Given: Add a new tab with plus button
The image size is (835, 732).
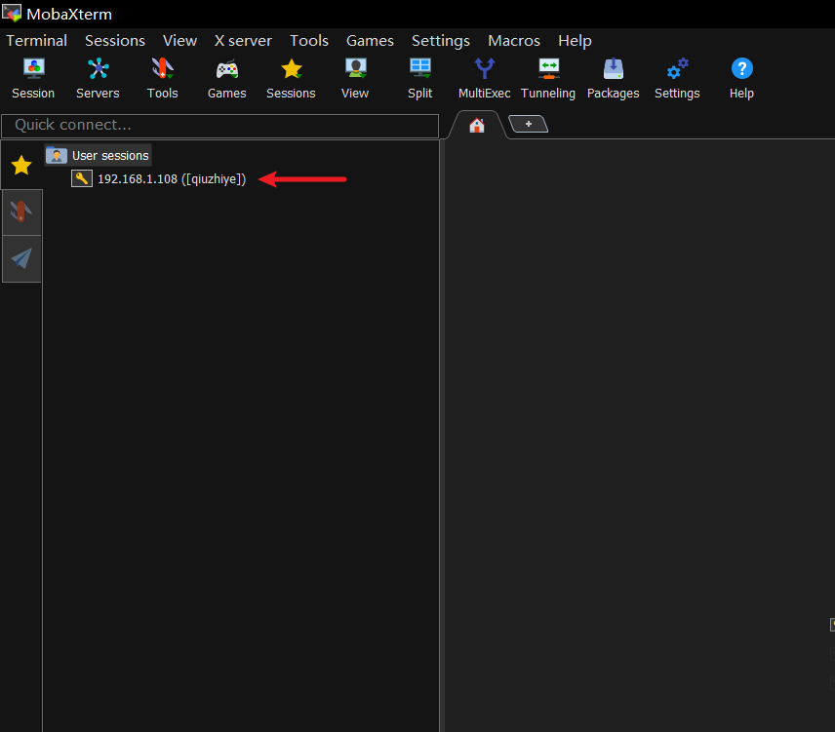Looking at the screenshot, I should [529, 124].
